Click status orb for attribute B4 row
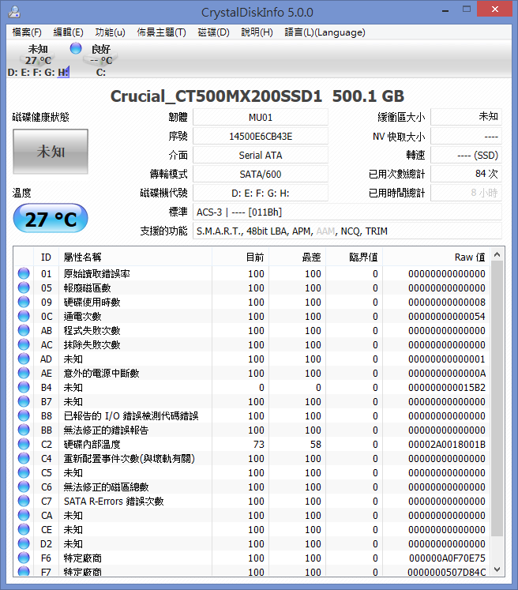The image size is (518, 590). pyautogui.click(x=24, y=388)
